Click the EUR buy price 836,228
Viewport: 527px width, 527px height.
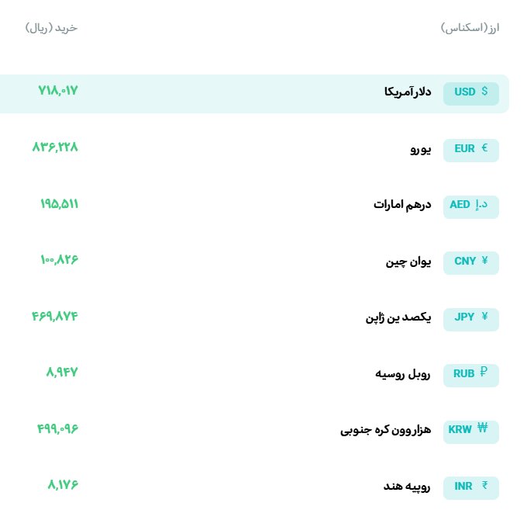point(55,147)
